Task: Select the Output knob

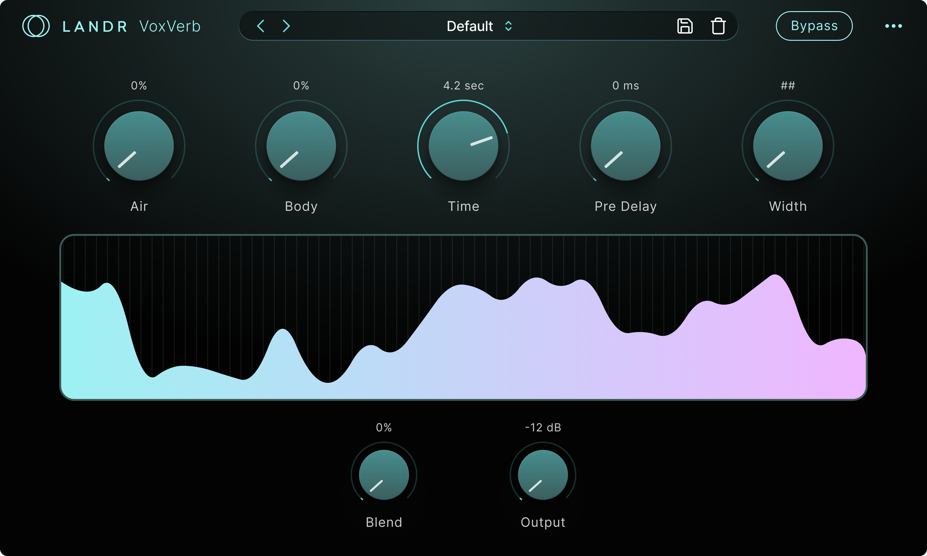Action: pyautogui.click(x=542, y=475)
